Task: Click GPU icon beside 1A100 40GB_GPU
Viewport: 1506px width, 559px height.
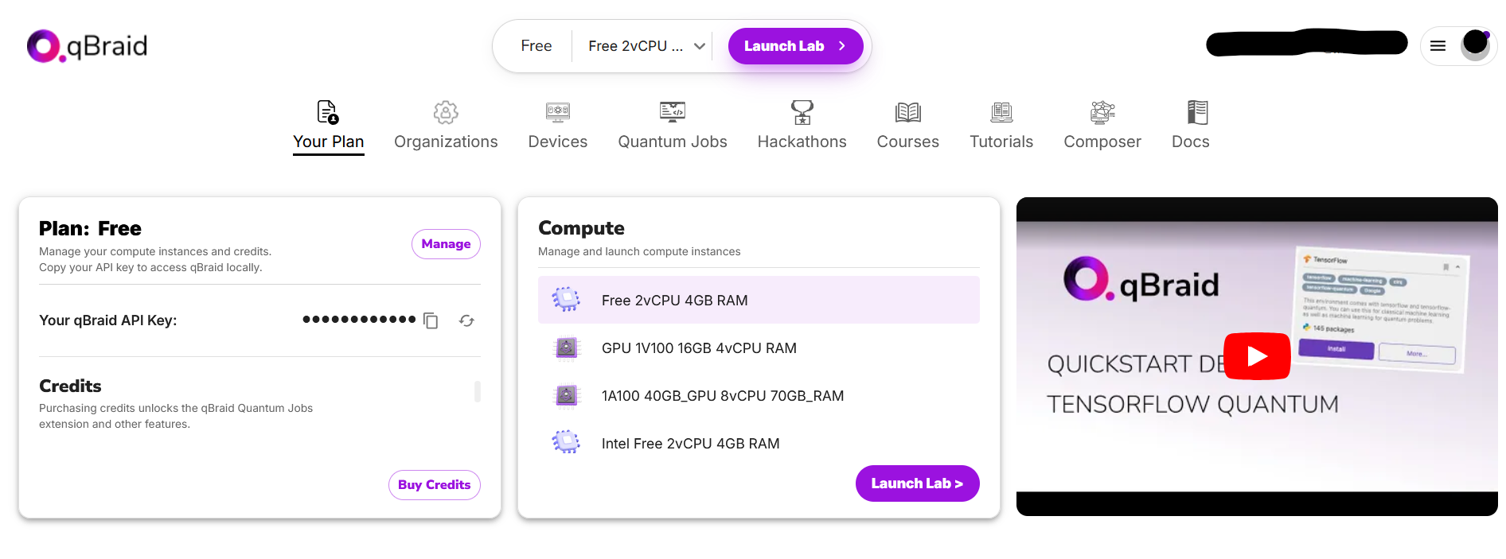Action: pos(566,395)
